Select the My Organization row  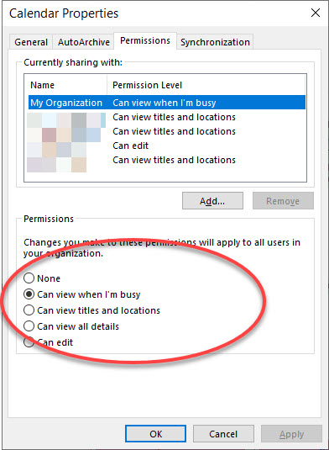click(167, 103)
